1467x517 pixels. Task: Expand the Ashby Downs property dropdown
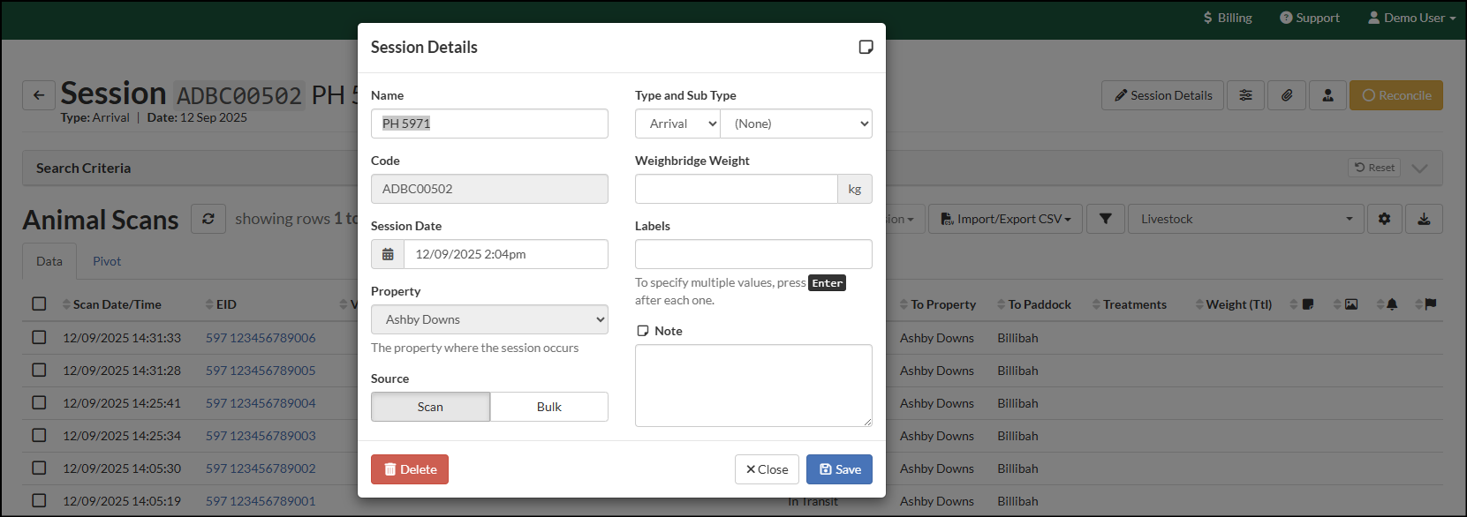[x=489, y=319]
